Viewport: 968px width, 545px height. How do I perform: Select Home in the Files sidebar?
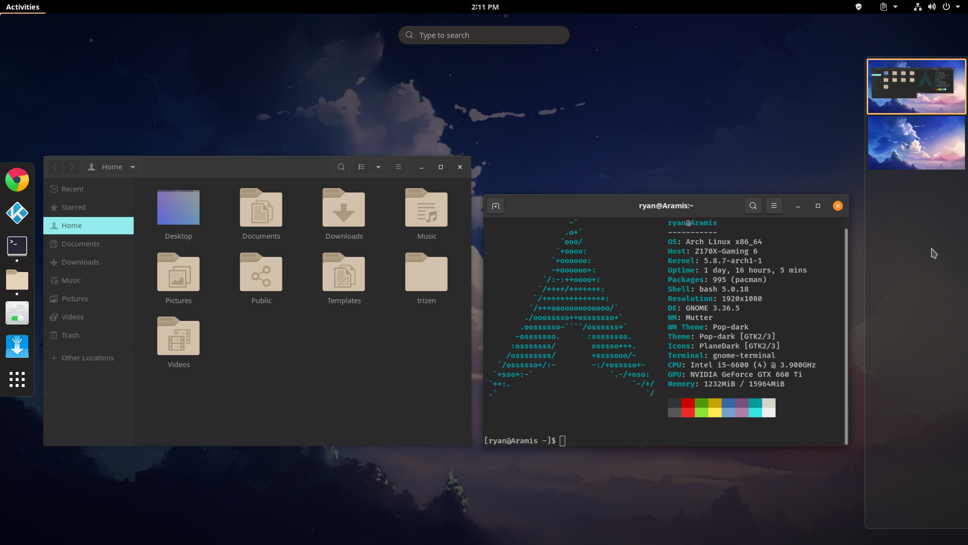click(89, 226)
